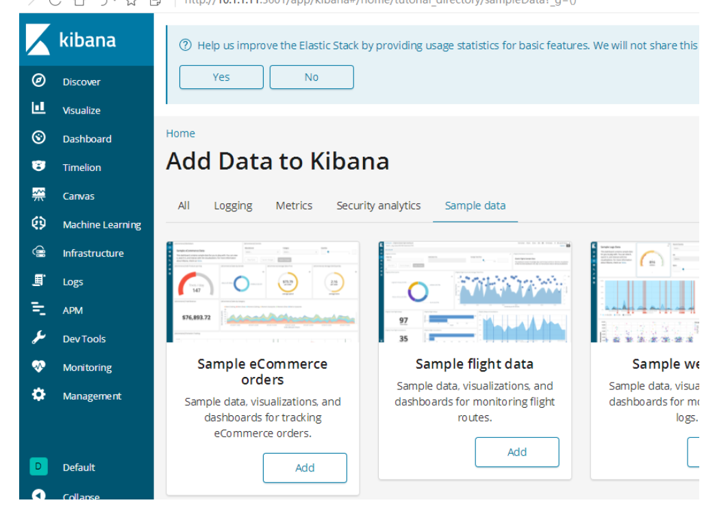
Task: Click the question mark help icon in banner
Action: [x=185, y=45]
